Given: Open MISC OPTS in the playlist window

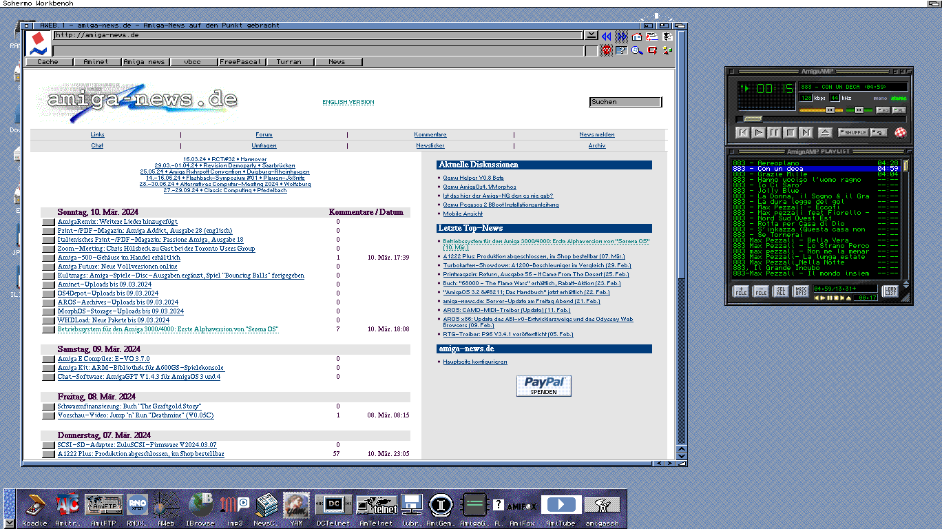Looking at the screenshot, I should (802, 291).
